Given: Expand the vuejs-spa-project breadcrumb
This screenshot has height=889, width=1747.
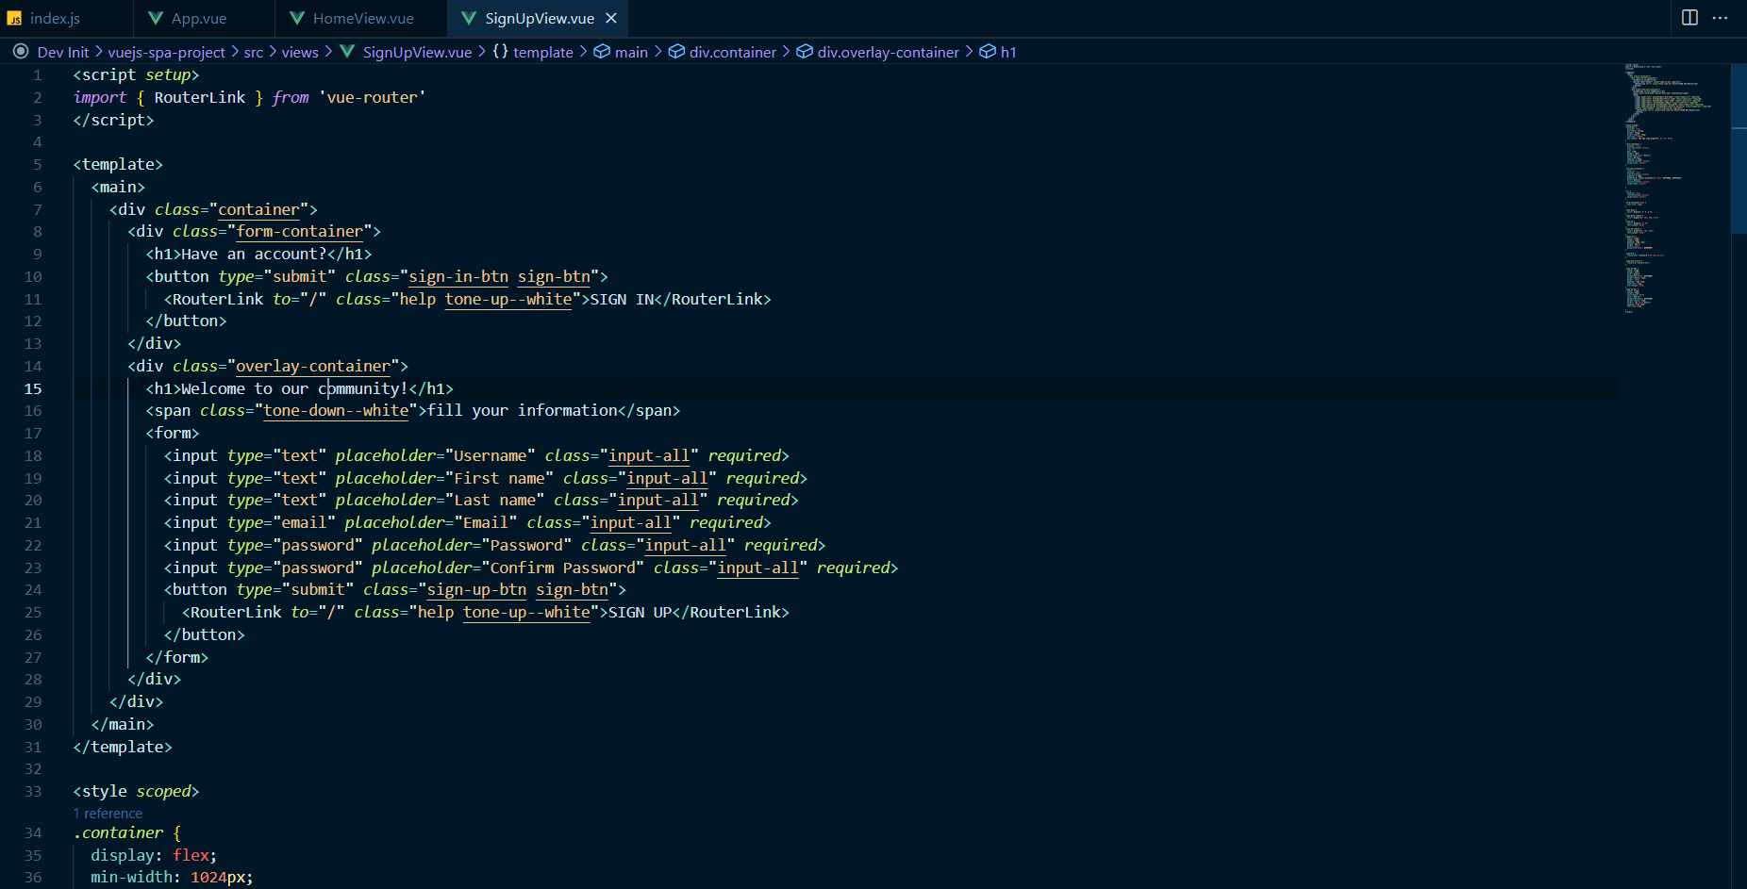Looking at the screenshot, I should pyautogui.click(x=167, y=52).
